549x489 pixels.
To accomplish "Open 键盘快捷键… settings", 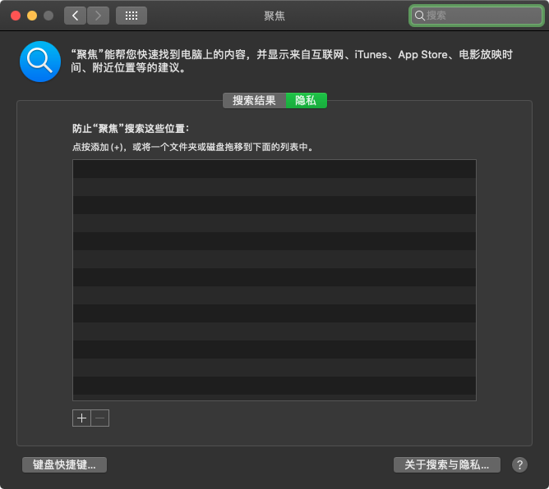I will tap(64, 464).
